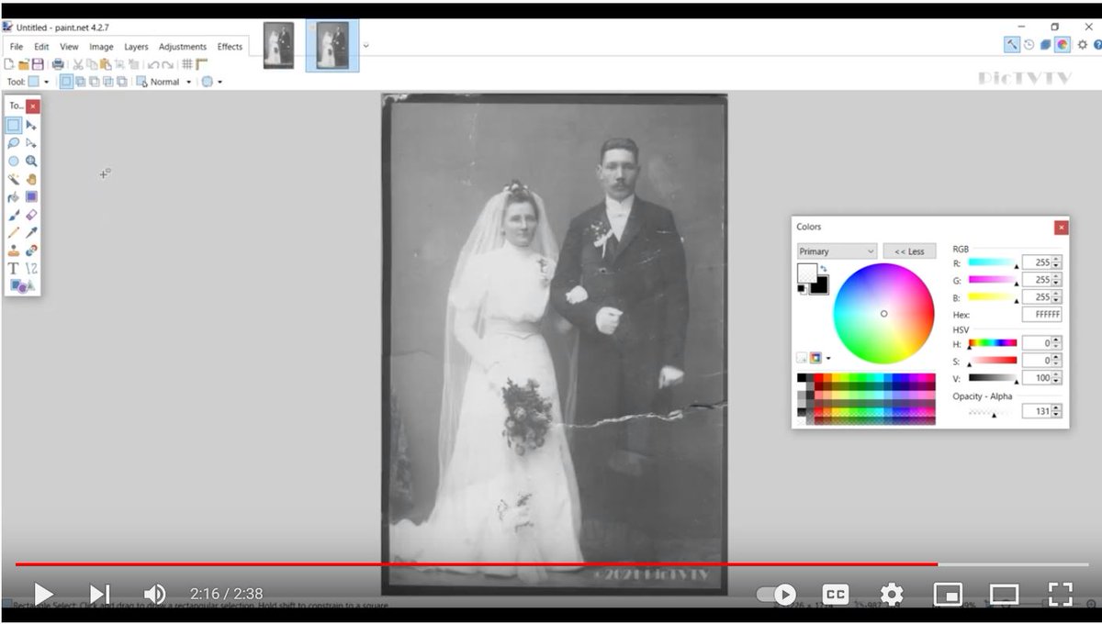Open paint.net Settings gear
Viewport: 1102px width, 624px height.
click(x=1083, y=44)
